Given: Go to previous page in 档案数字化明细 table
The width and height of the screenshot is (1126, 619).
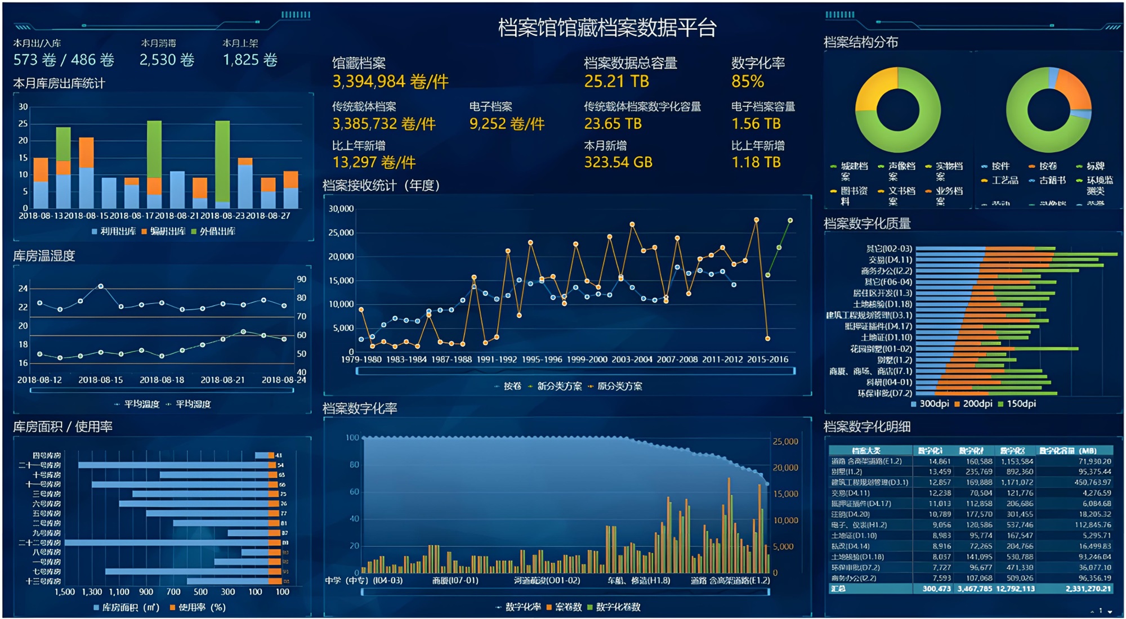Looking at the screenshot, I should (x=1092, y=612).
